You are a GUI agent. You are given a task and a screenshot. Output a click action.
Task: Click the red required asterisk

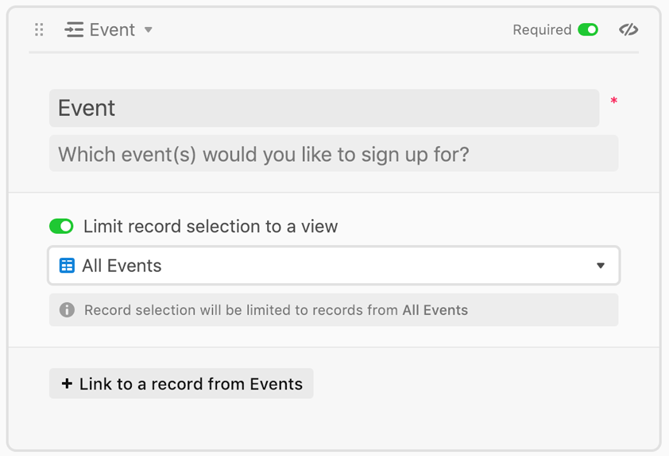(613, 101)
